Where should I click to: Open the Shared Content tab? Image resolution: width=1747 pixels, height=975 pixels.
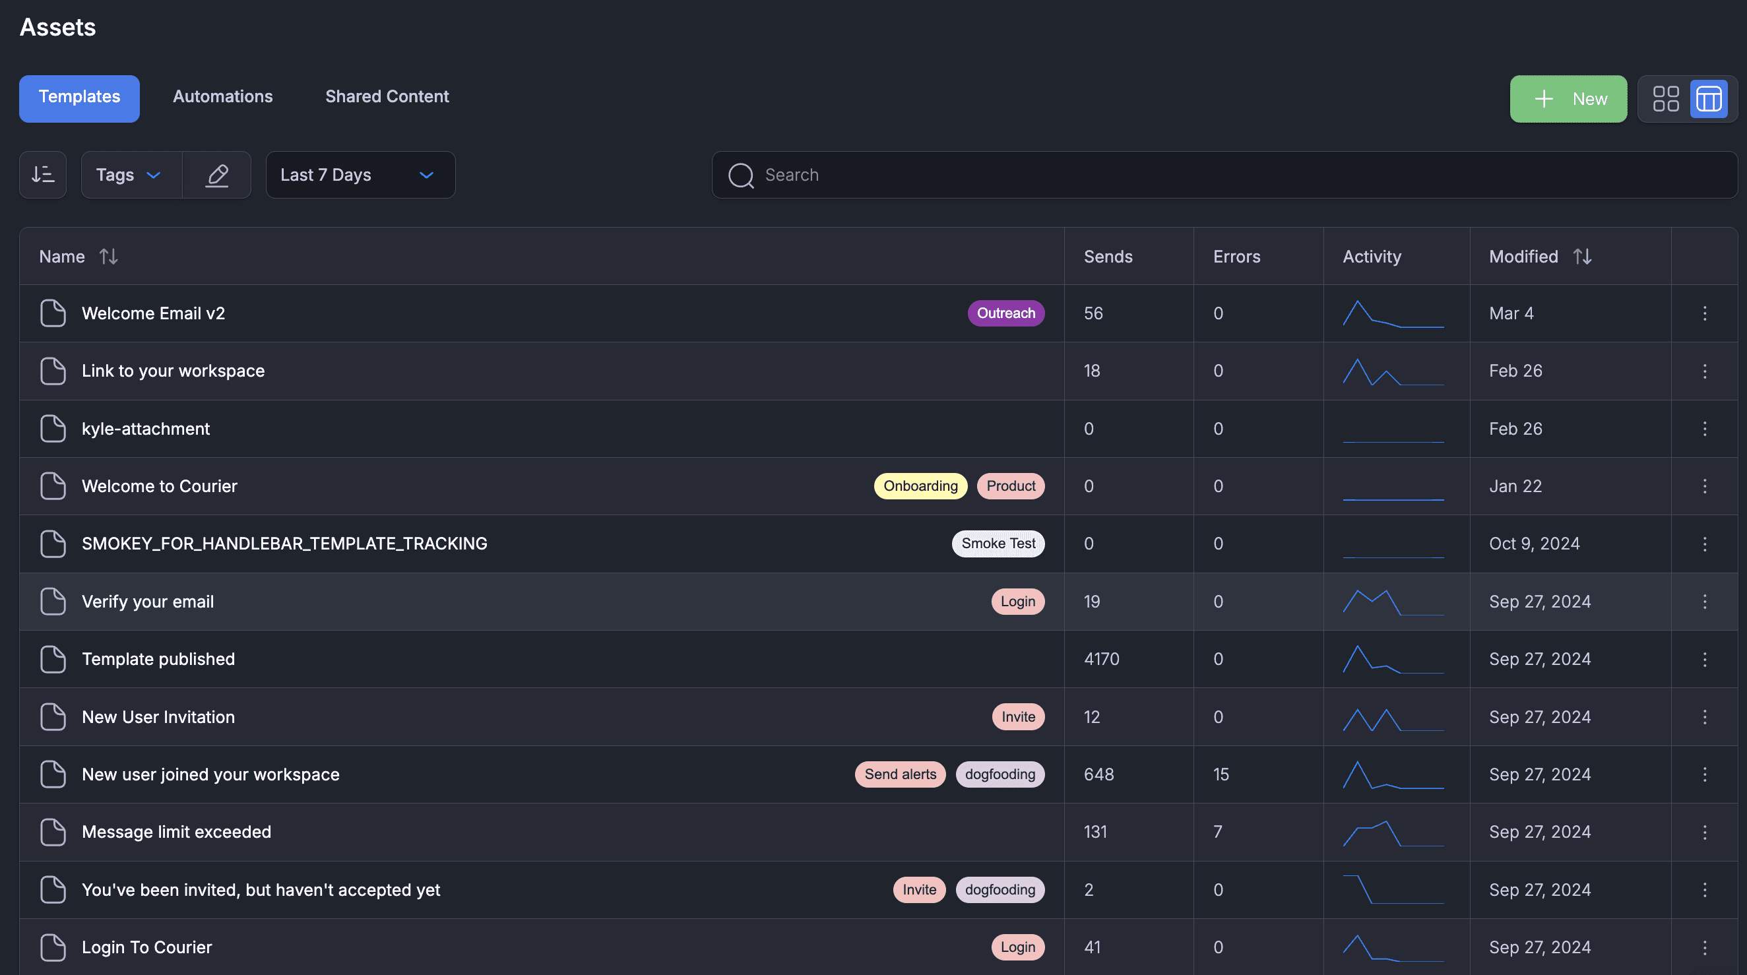point(387,96)
